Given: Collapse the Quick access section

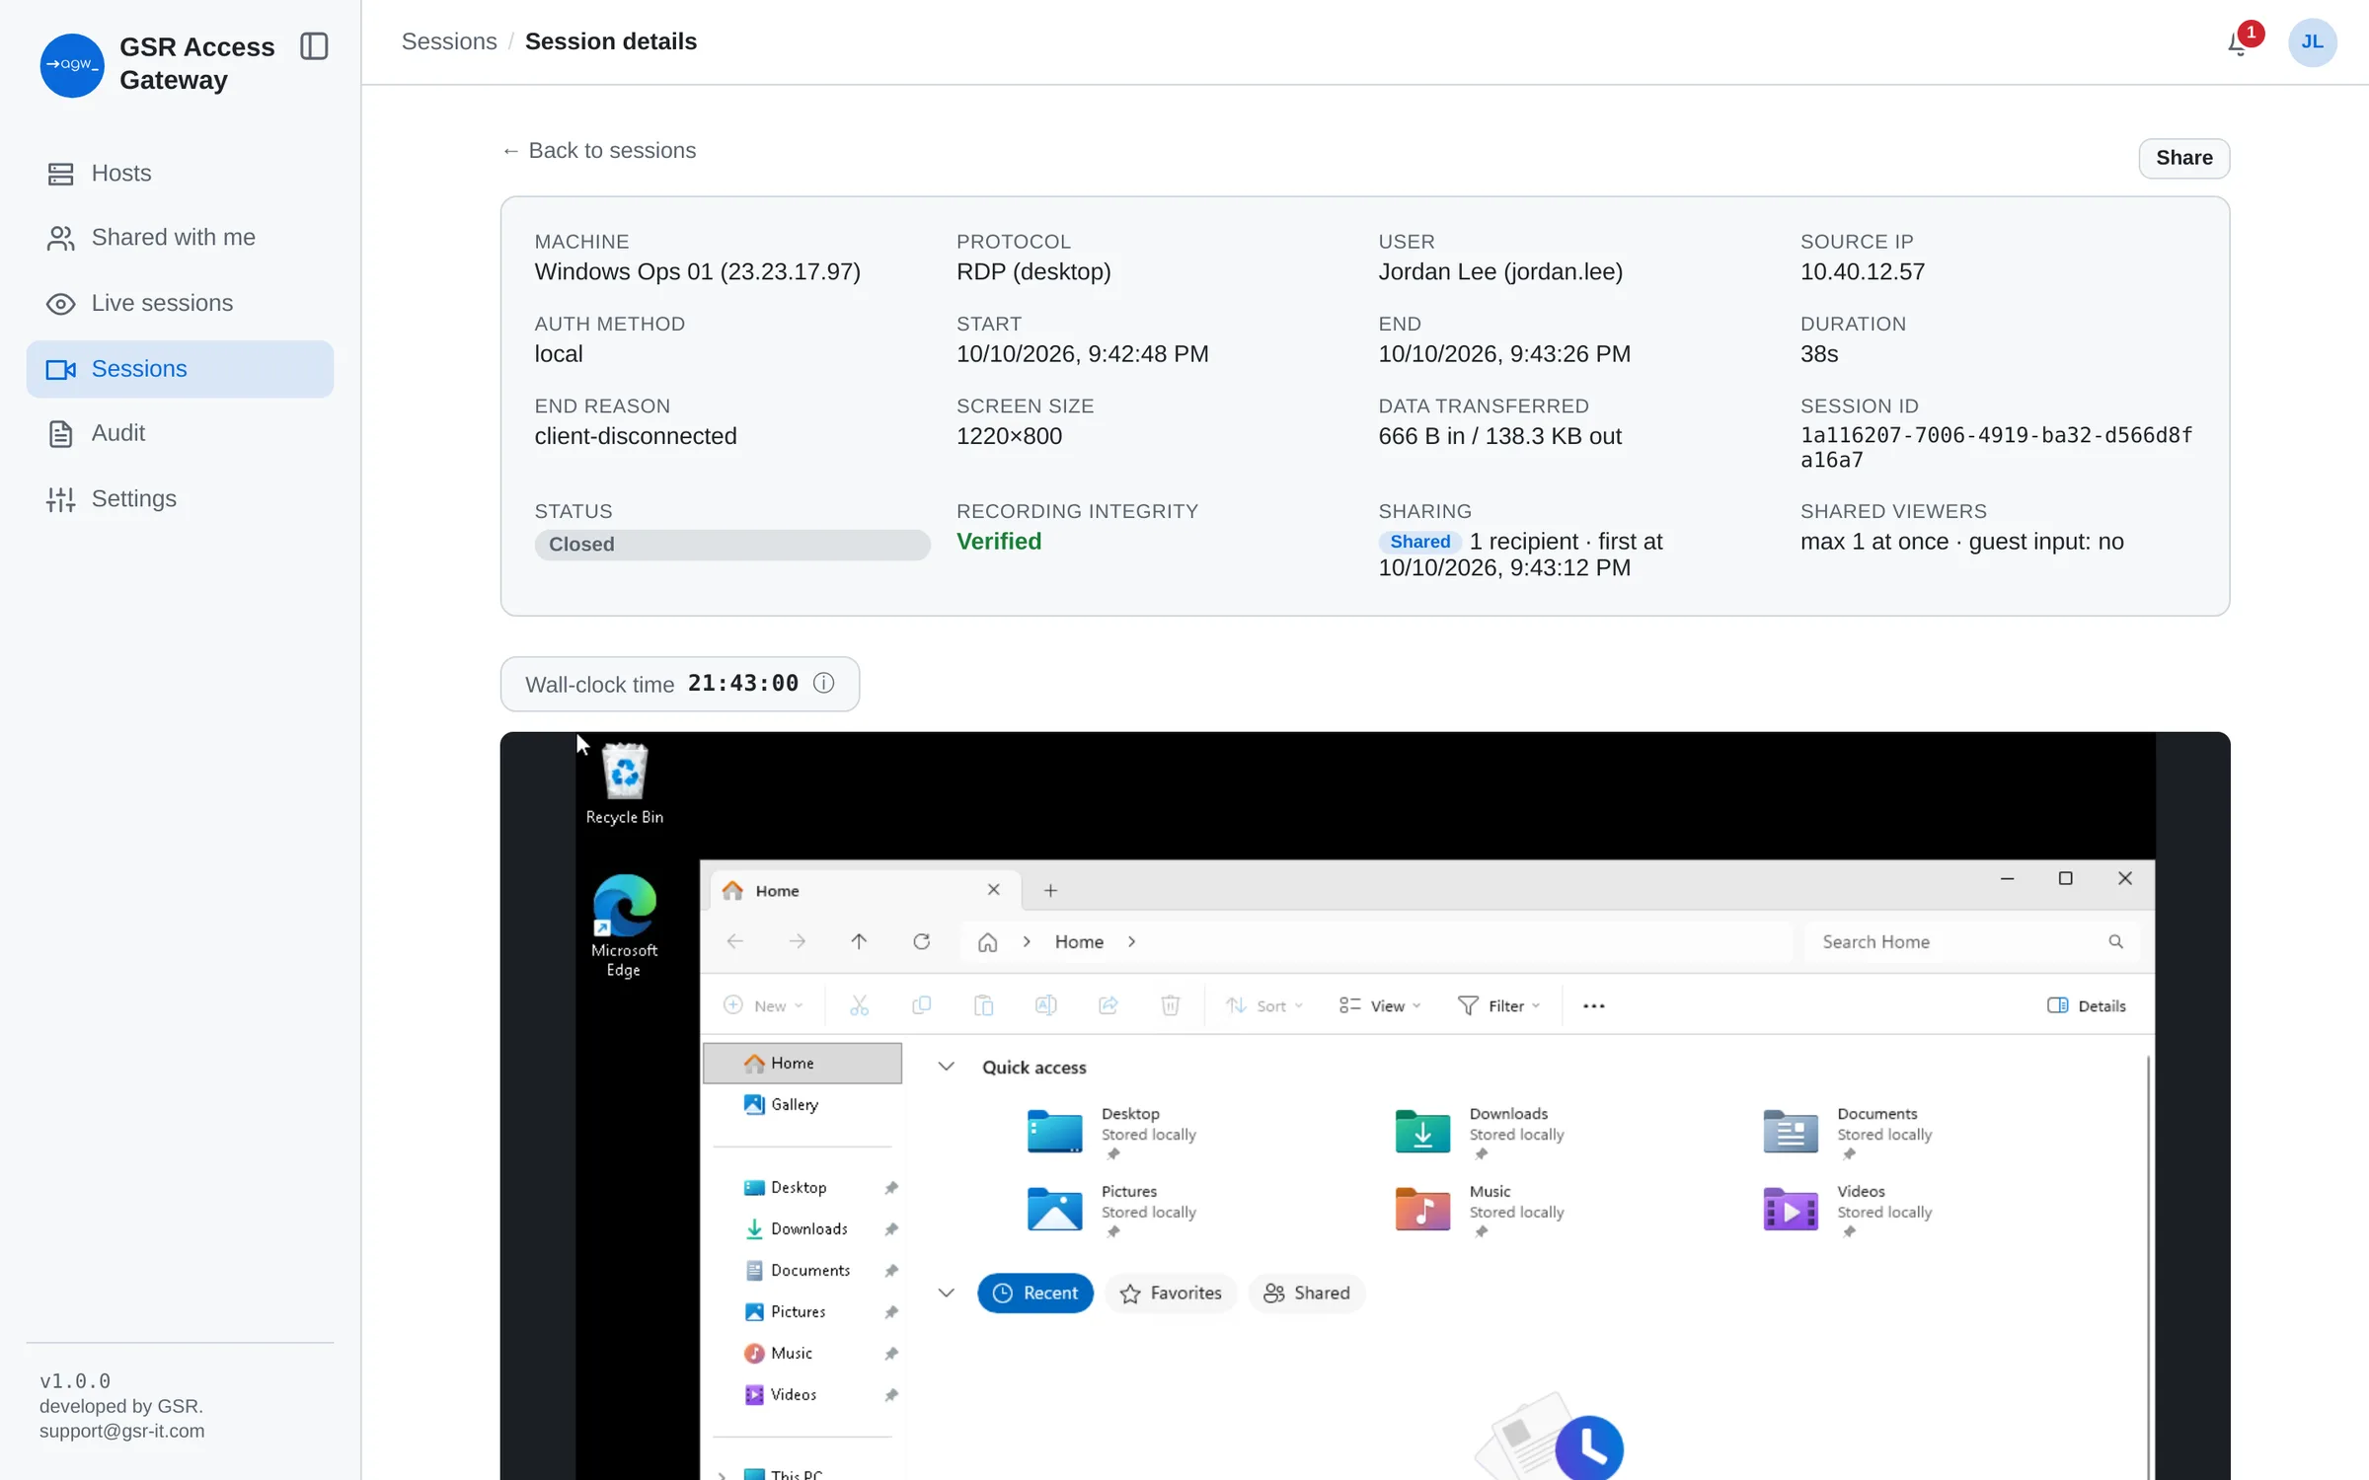Looking at the screenshot, I should pyautogui.click(x=946, y=1067).
